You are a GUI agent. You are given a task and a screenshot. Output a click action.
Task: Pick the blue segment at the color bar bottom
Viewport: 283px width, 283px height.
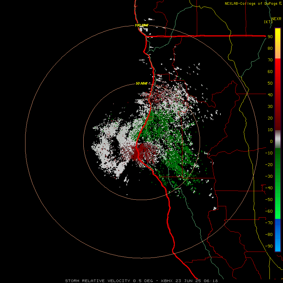278,235
